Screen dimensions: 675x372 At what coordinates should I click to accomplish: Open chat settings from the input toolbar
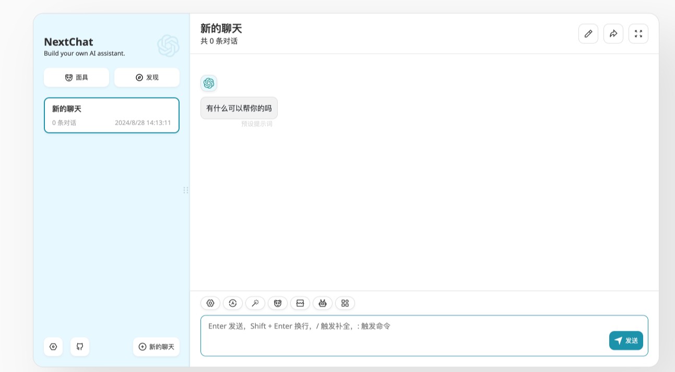(210, 303)
